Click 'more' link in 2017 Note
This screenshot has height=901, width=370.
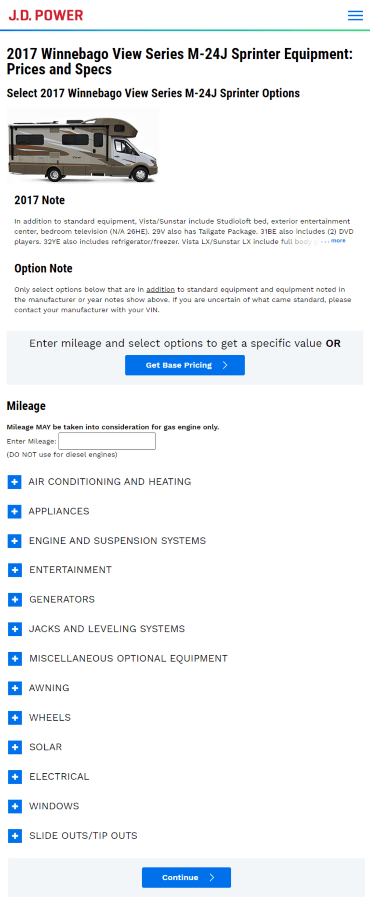338,241
